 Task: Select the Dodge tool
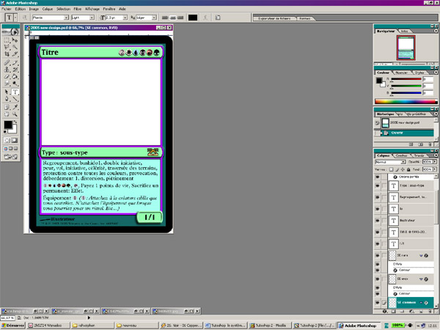[x=15, y=84]
